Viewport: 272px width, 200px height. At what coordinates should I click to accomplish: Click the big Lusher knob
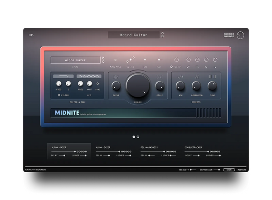point(138,85)
